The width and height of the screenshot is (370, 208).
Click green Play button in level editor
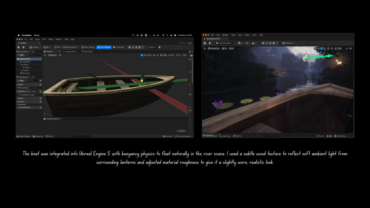(263, 43)
